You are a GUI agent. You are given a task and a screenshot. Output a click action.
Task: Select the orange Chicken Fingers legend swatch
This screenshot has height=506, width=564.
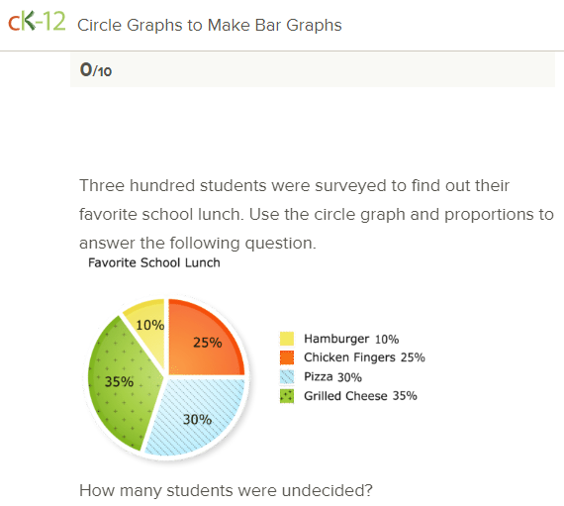click(287, 357)
